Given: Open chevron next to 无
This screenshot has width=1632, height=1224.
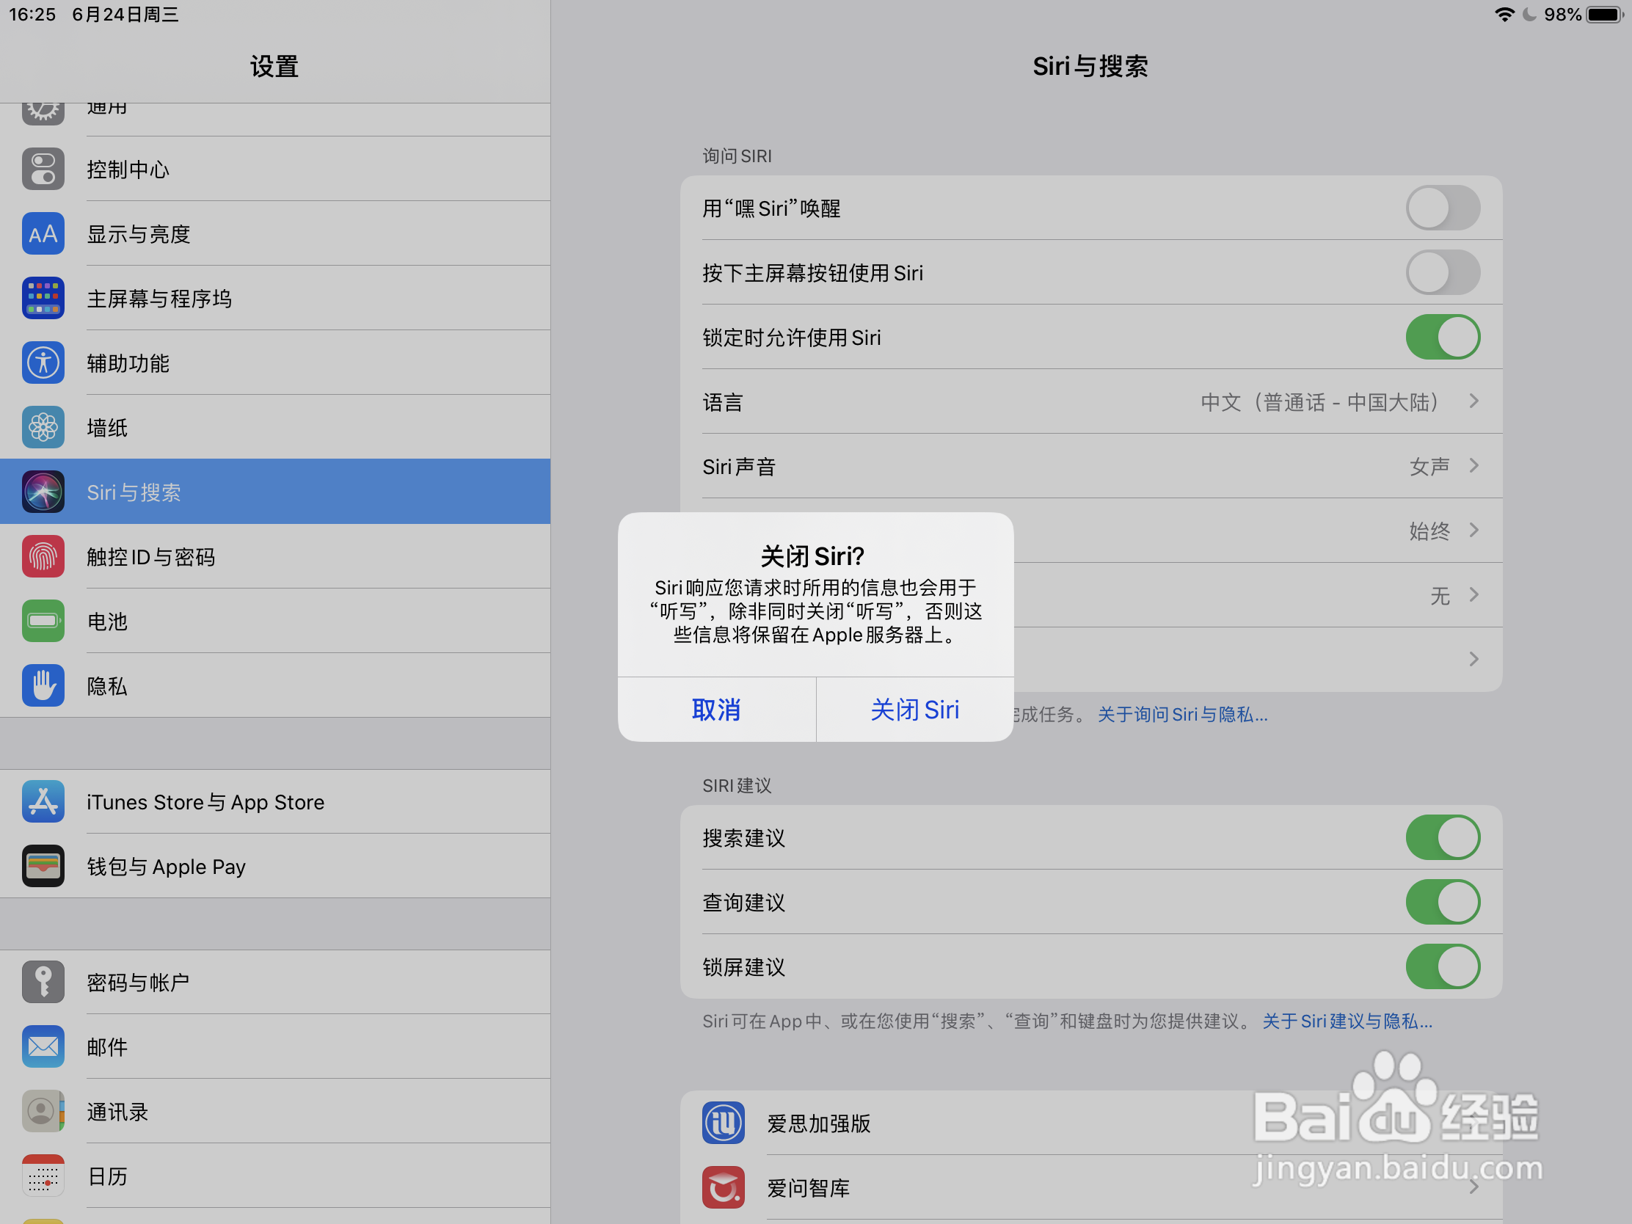Looking at the screenshot, I should click(x=1473, y=594).
